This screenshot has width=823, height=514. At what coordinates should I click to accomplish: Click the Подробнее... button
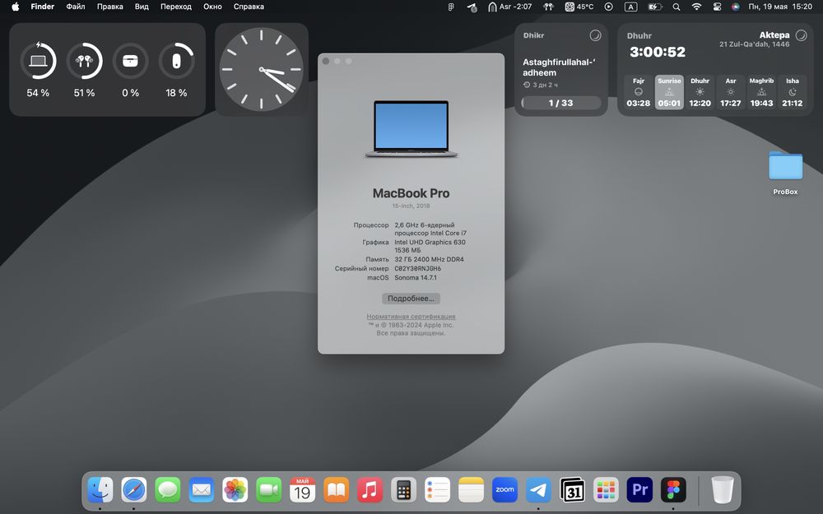(x=411, y=299)
